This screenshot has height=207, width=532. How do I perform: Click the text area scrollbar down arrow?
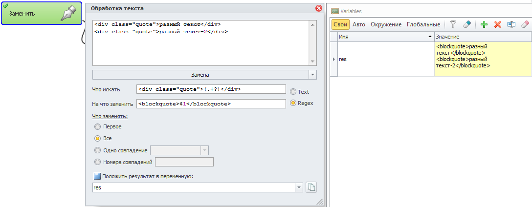coord(312,62)
